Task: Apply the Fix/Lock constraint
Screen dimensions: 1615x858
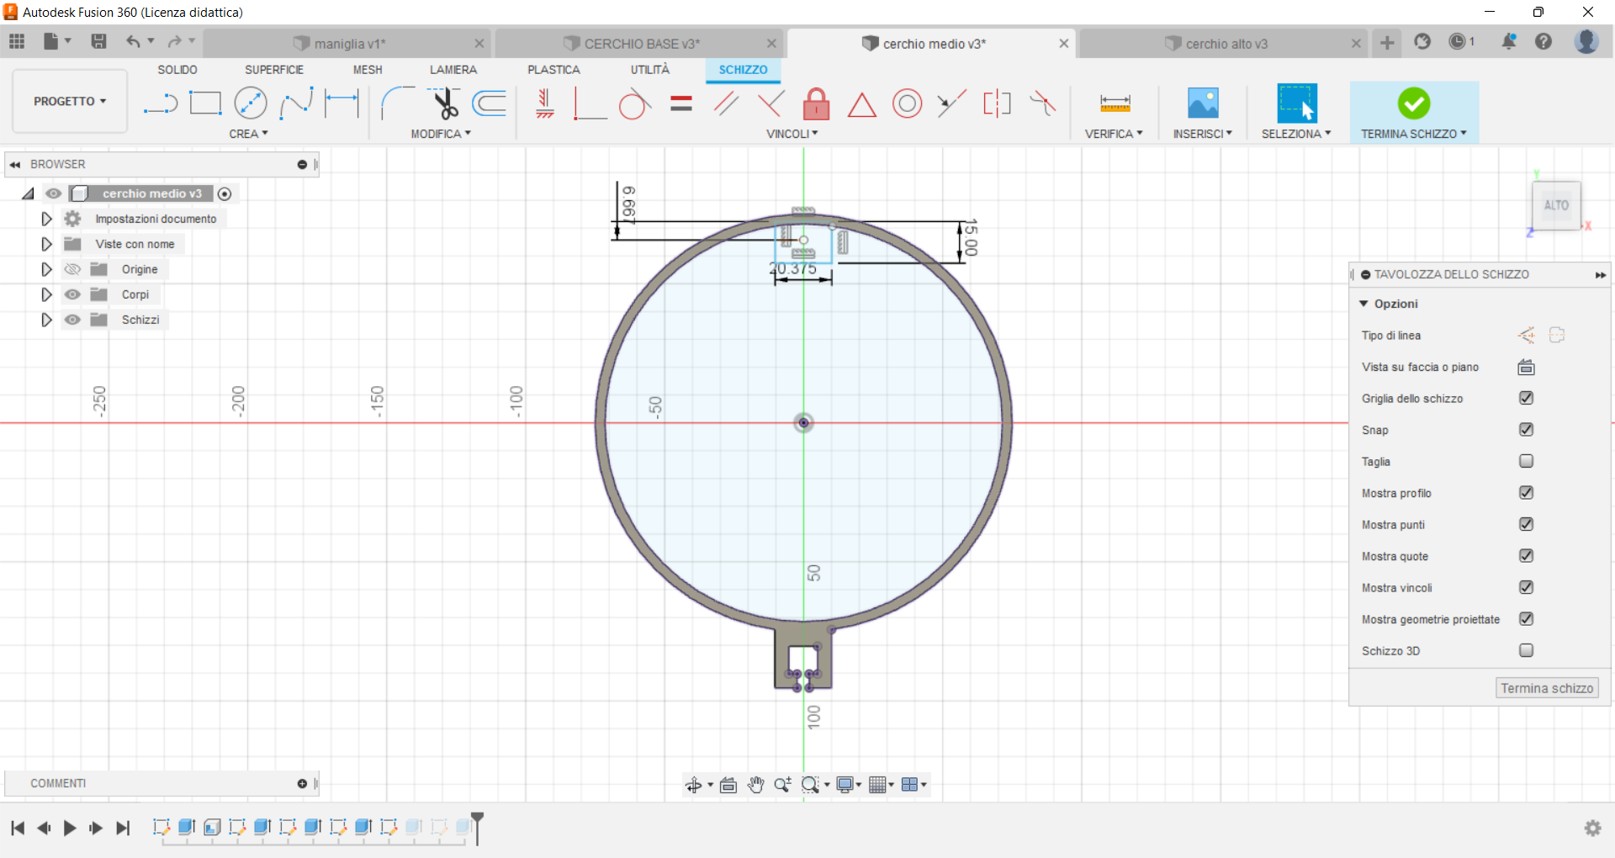Action: coord(816,103)
